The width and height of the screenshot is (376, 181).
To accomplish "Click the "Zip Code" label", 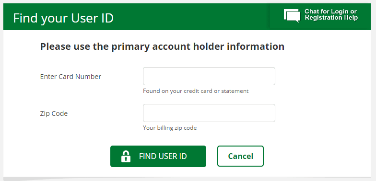I will tap(54, 113).
